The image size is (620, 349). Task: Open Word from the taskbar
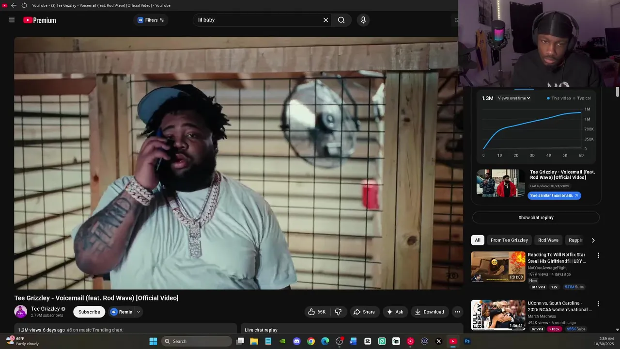[354, 341]
